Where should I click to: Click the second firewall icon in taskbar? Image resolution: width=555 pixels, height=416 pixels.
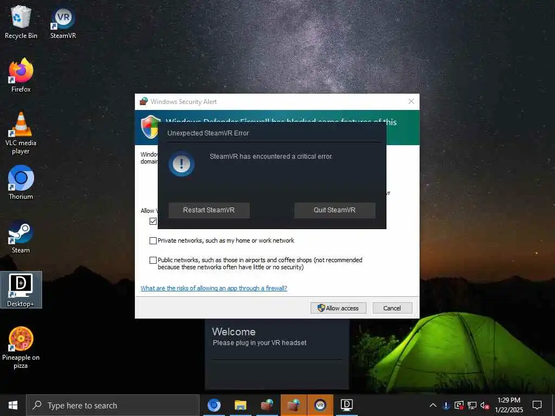(x=293, y=405)
